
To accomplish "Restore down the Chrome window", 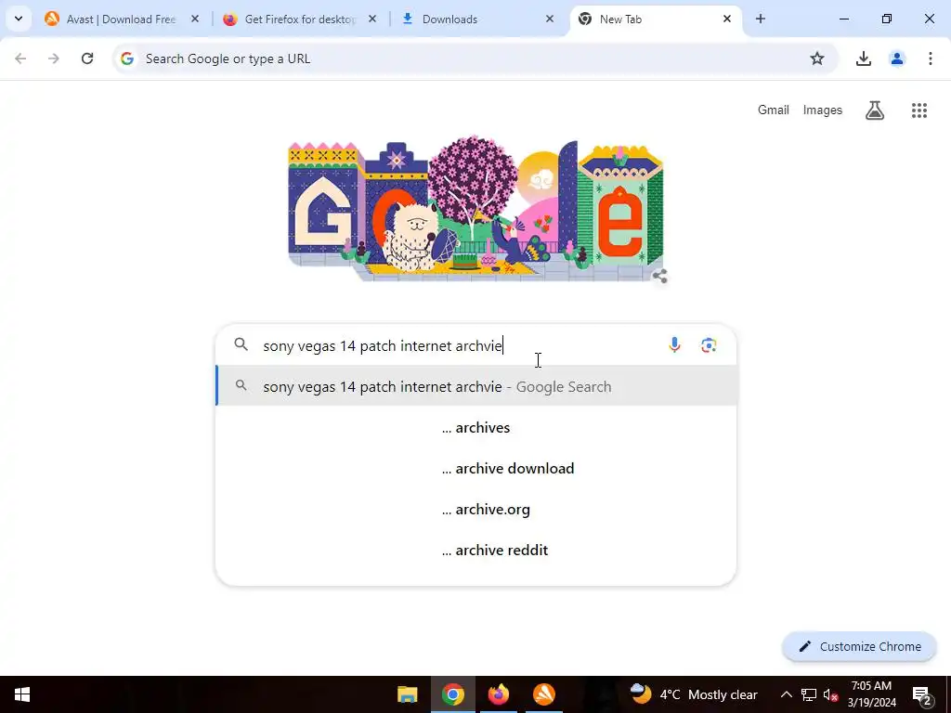I will tap(887, 19).
